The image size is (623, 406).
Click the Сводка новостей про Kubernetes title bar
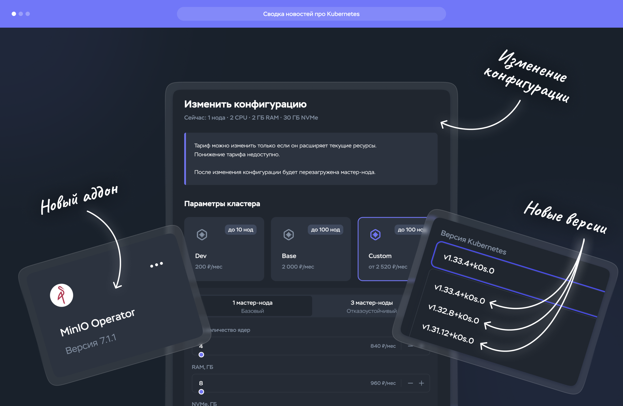coord(311,14)
